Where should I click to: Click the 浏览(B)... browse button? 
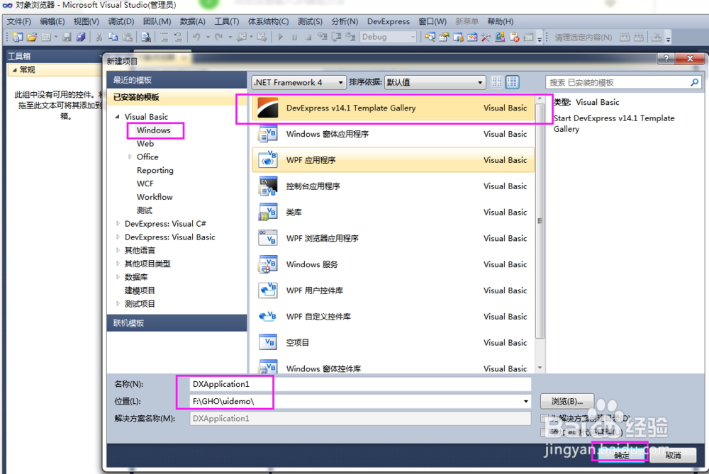tap(567, 401)
